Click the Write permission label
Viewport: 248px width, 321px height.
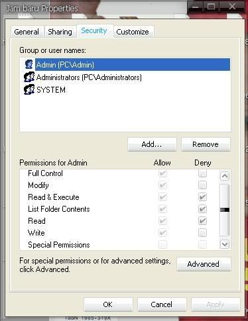coord(36,233)
